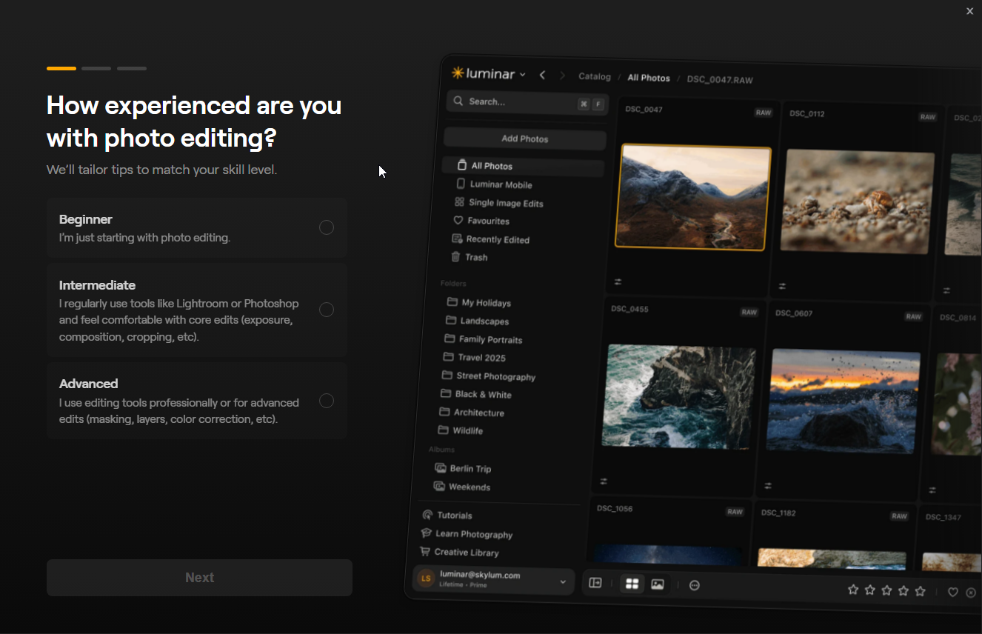
Task: Open Tutorials in the preview sidebar
Action: [447, 515]
